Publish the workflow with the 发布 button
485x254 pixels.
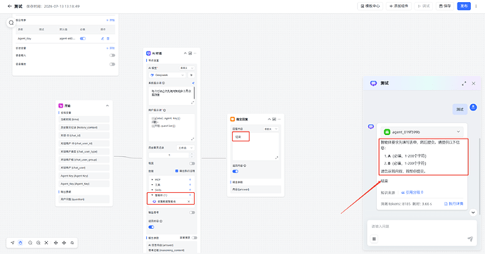[464, 6]
